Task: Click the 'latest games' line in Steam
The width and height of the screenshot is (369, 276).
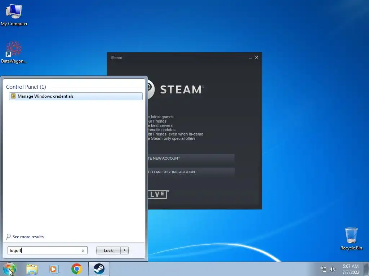Action: [162, 117]
